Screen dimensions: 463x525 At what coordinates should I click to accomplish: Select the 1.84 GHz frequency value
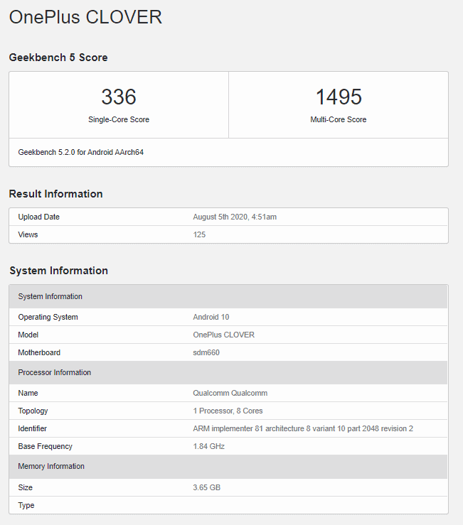[208, 446]
